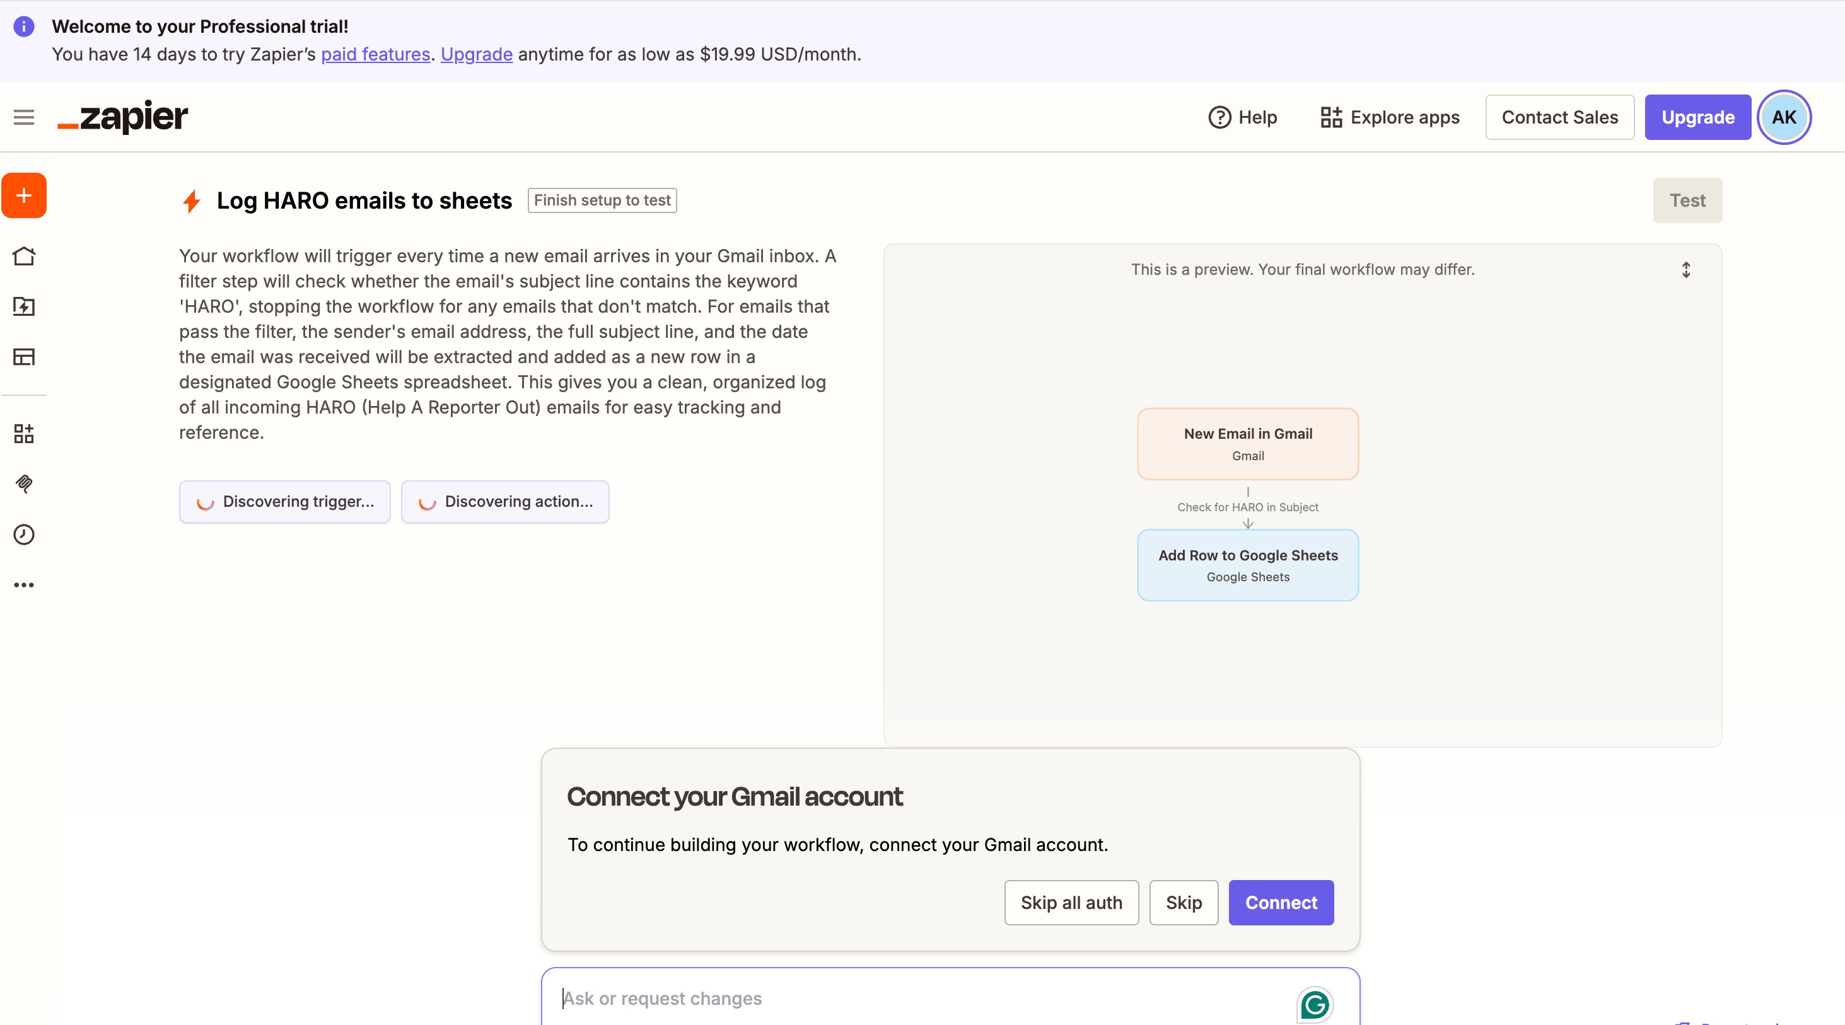Open the History clock icon in sidebar
The height and width of the screenshot is (1025, 1845).
point(23,535)
